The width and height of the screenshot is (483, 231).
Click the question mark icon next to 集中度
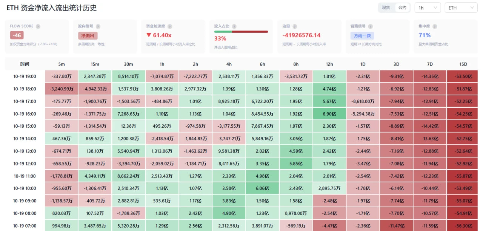click(434, 26)
